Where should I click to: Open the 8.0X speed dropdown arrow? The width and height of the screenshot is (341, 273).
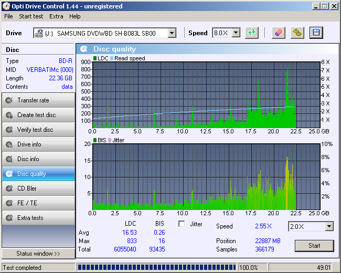coord(236,33)
